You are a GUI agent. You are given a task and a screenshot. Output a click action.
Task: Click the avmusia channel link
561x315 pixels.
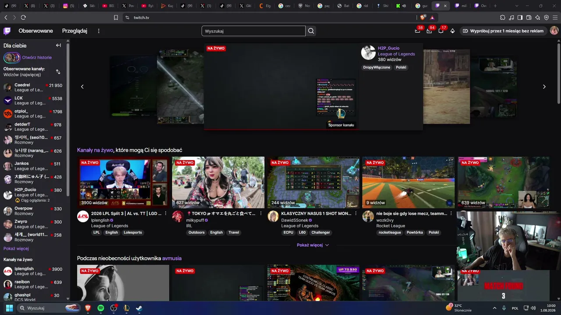pyautogui.click(x=172, y=259)
